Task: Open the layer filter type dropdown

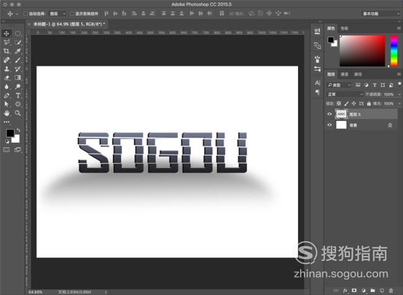Action: click(339, 85)
